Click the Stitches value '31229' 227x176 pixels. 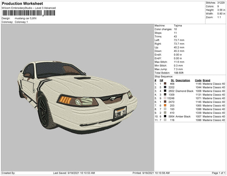[221, 3]
